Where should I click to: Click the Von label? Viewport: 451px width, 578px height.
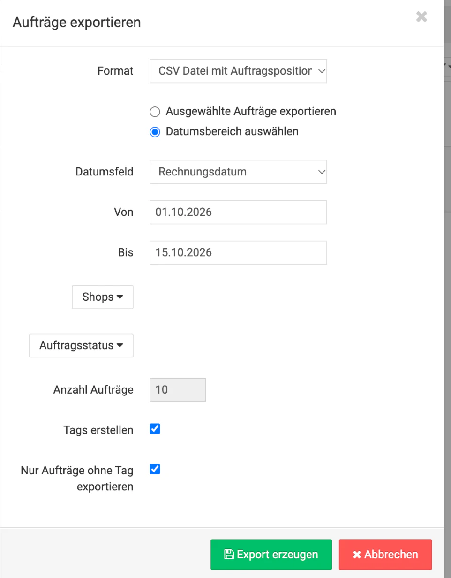(124, 212)
